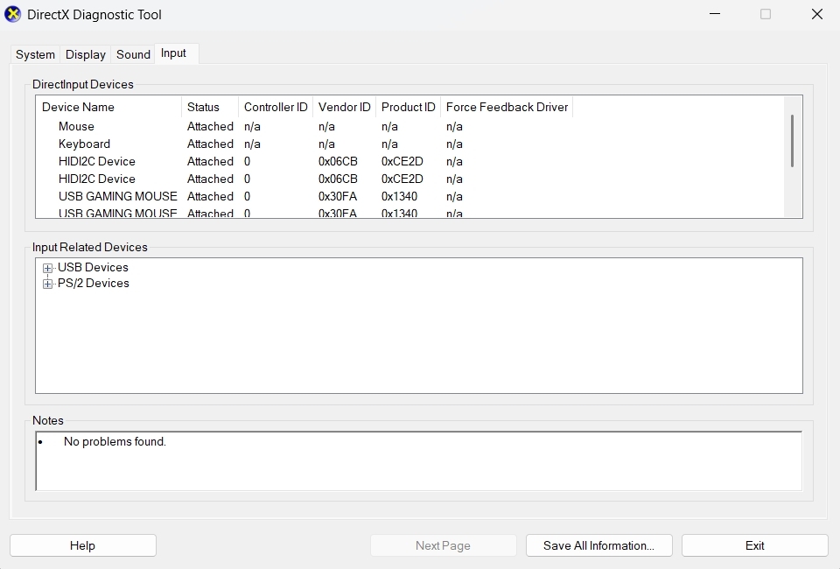Click the Status column header

[203, 107]
